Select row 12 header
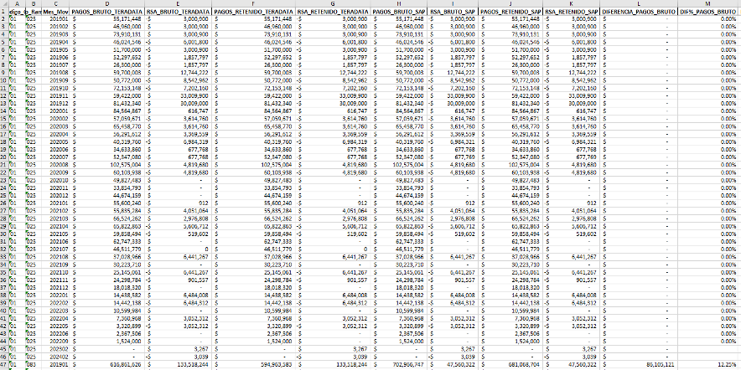This screenshot has height=370, width=741. coord(4,95)
